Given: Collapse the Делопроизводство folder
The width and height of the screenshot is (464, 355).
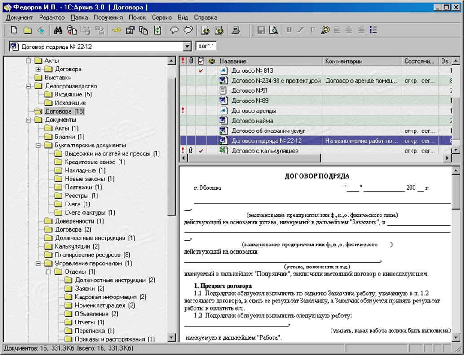Looking at the screenshot, I should 28,86.
